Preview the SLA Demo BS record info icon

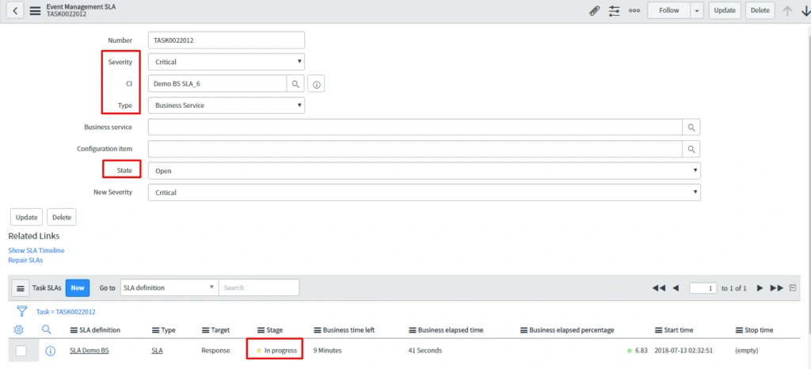(50, 350)
